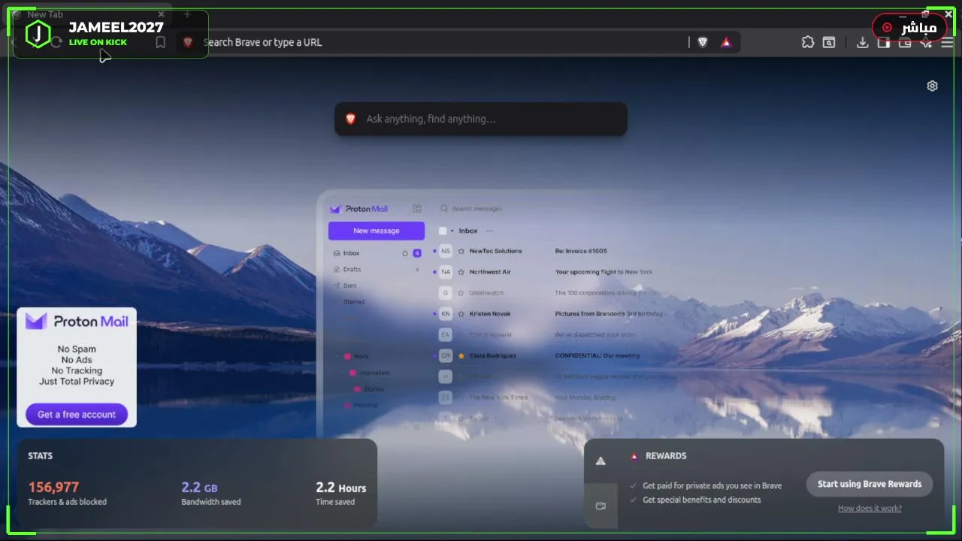Image resolution: width=962 pixels, height=541 pixels.
Task: Click the Get a free account button
Action: (77, 414)
